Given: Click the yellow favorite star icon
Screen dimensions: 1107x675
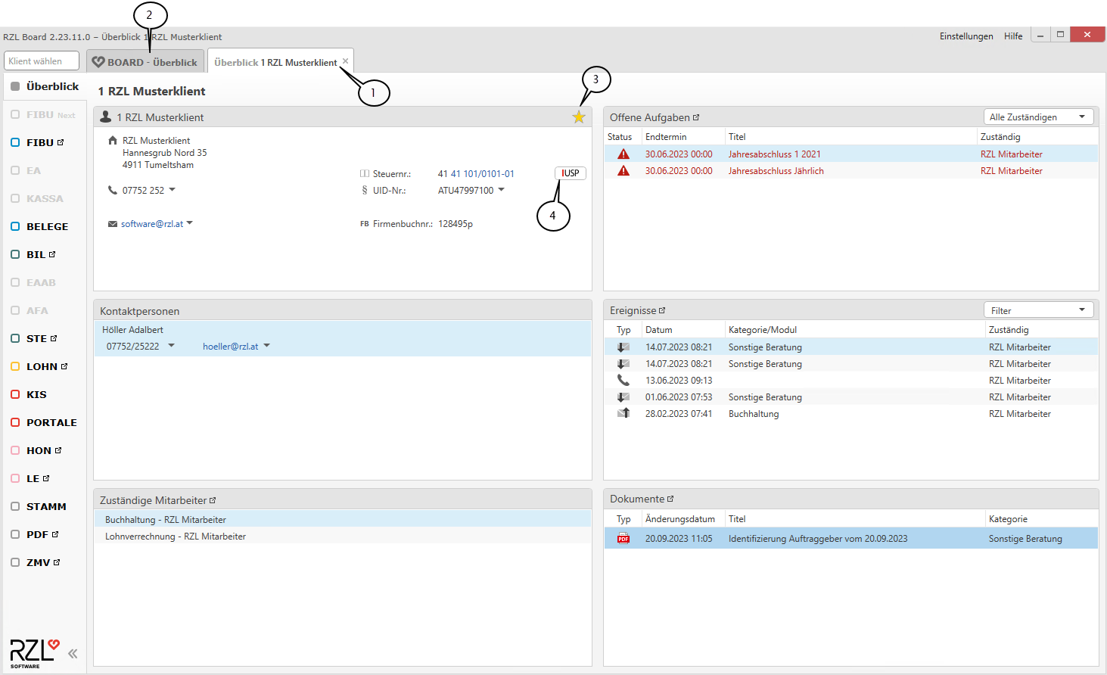Looking at the screenshot, I should click(579, 117).
